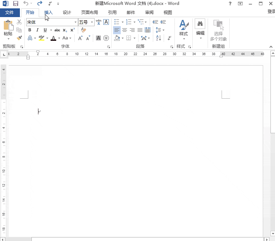
Task: Open Clipboard pane launcher
Action: tap(22, 47)
